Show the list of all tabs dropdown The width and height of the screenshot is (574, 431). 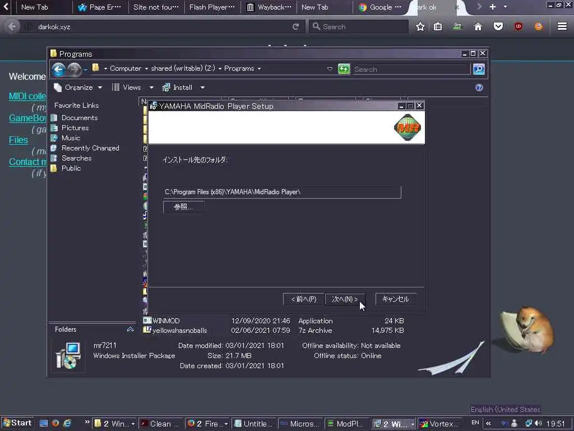505,7
